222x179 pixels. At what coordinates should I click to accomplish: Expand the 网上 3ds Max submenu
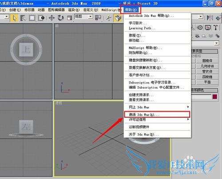[x=157, y=107]
